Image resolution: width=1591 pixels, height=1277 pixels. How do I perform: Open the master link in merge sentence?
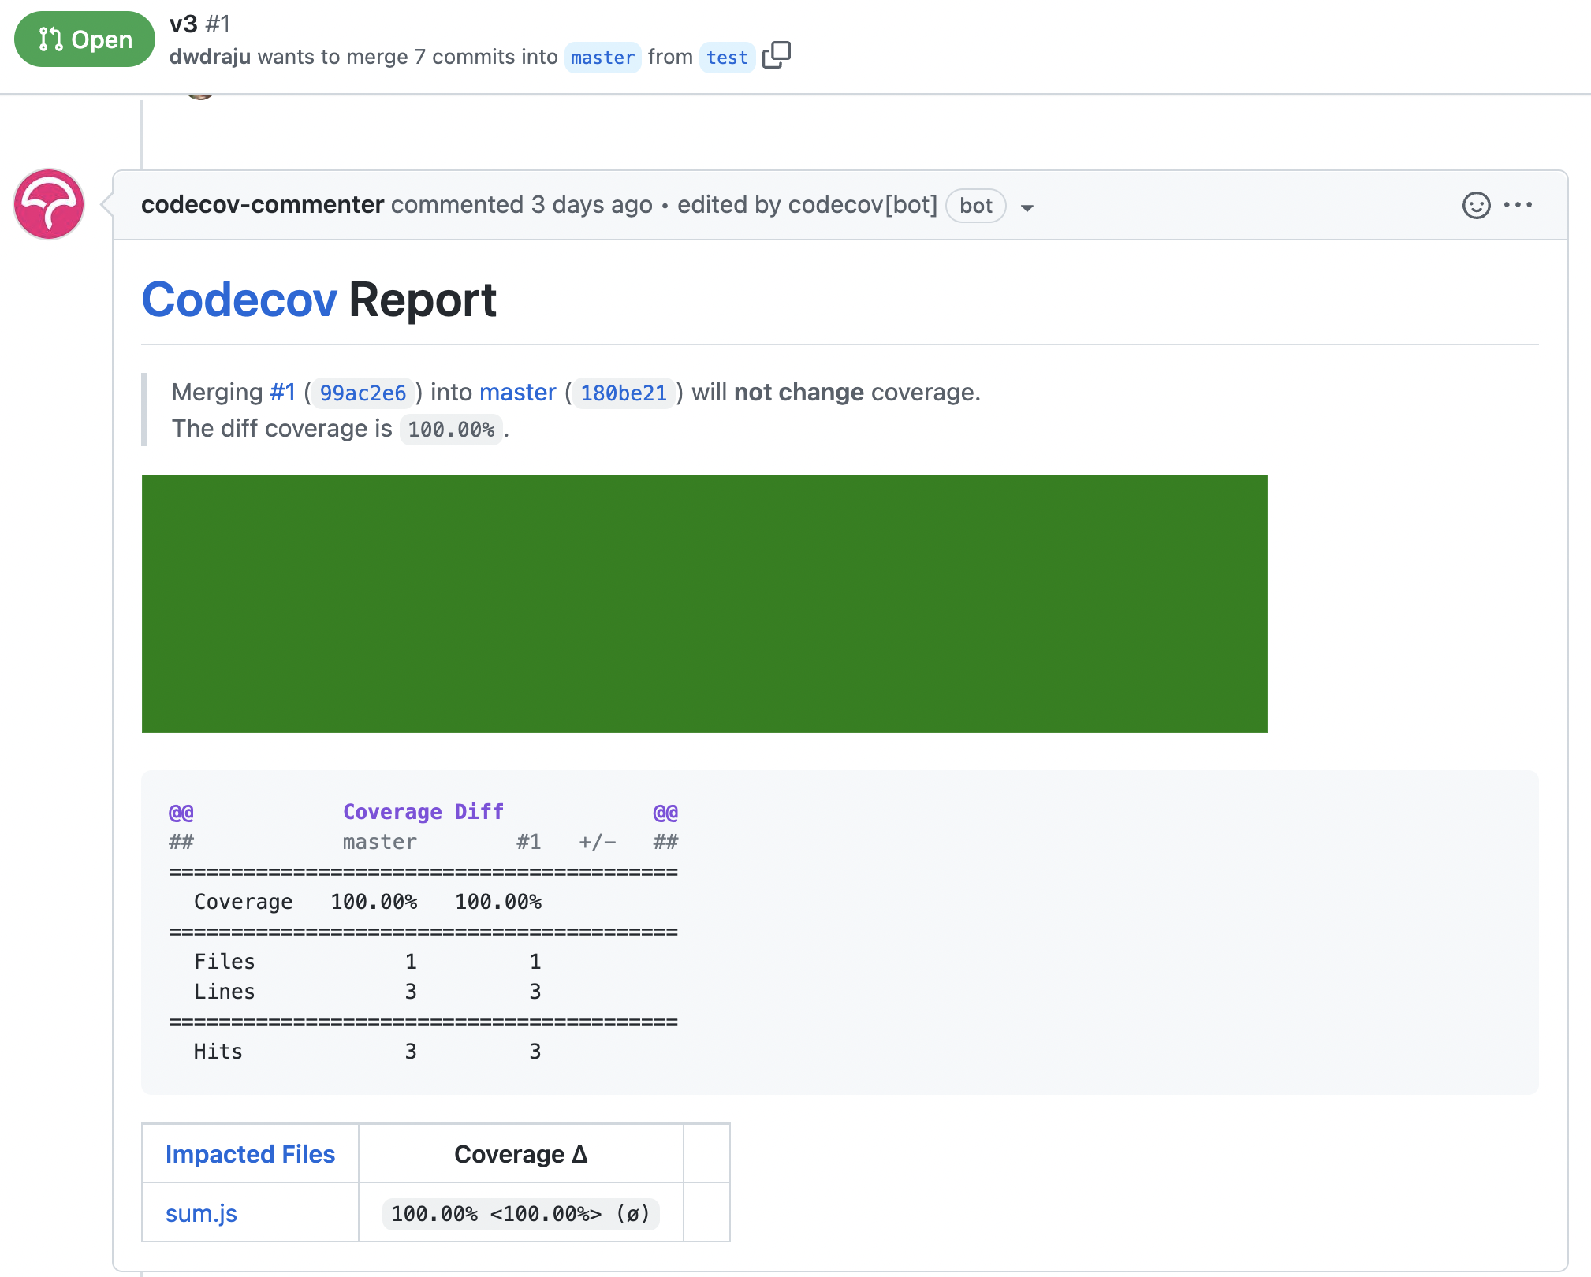coord(518,392)
